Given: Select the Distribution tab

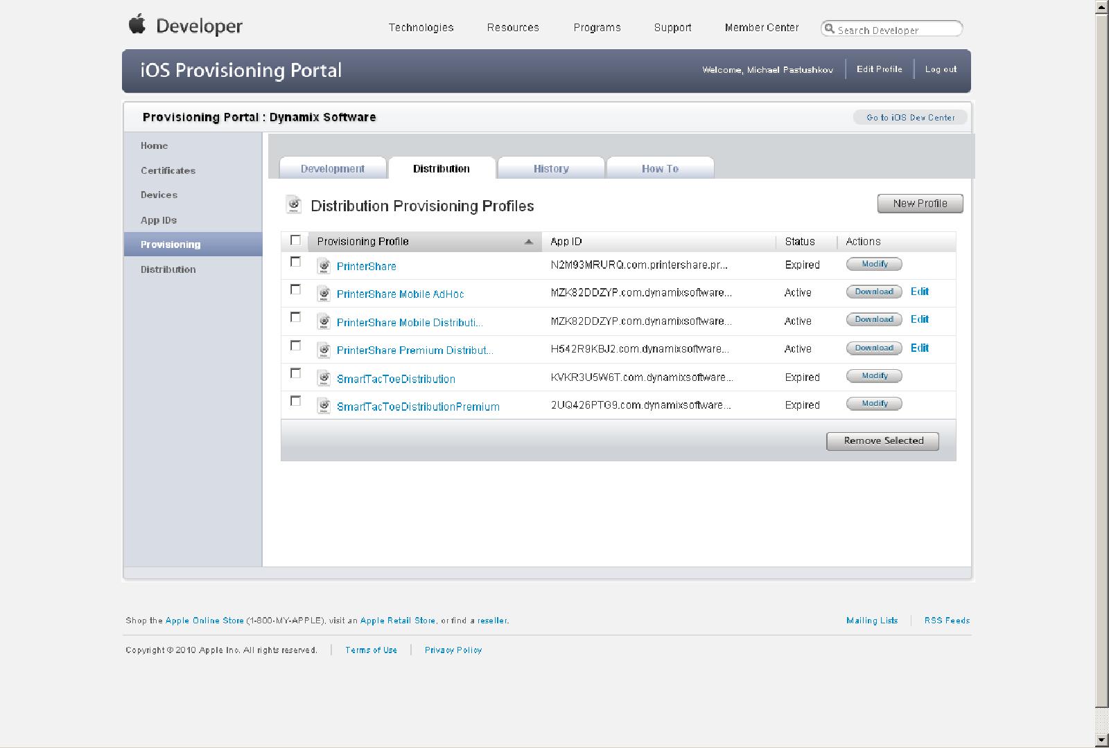Looking at the screenshot, I should [442, 168].
